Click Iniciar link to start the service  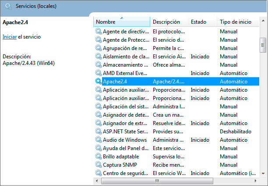tap(10, 37)
